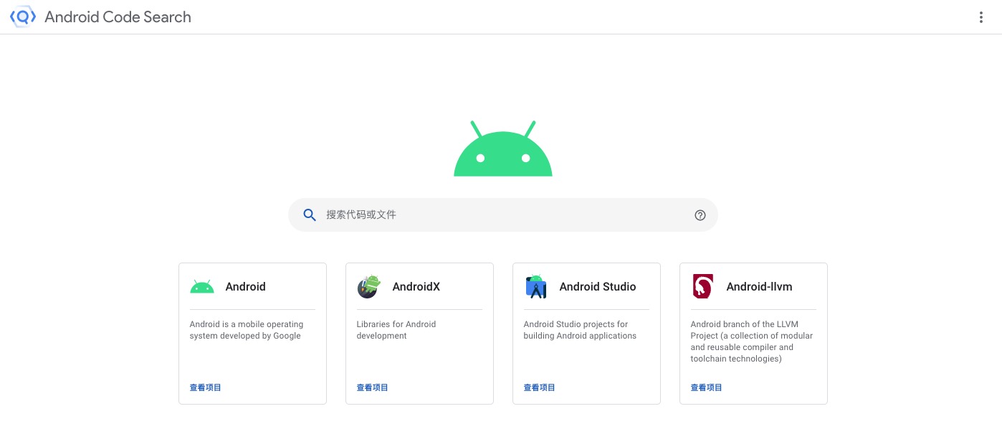The width and height of the screenshot is (1002, 429).
Task: Open the three-dot overflow menu
Action: tap(981, 17)
